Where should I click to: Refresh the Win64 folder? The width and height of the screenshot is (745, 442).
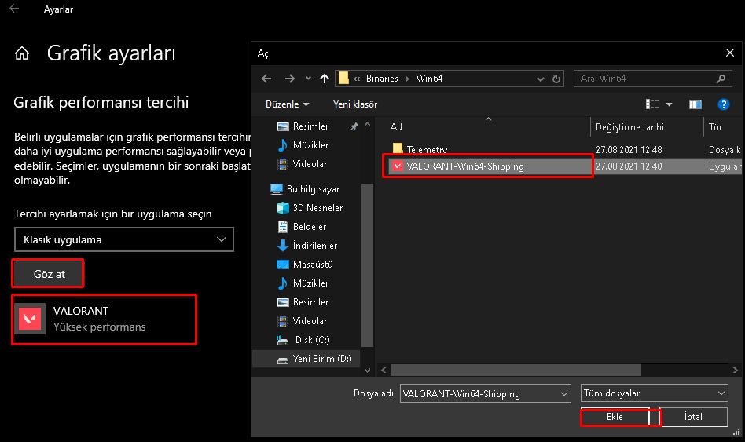(x=556, y=79)
